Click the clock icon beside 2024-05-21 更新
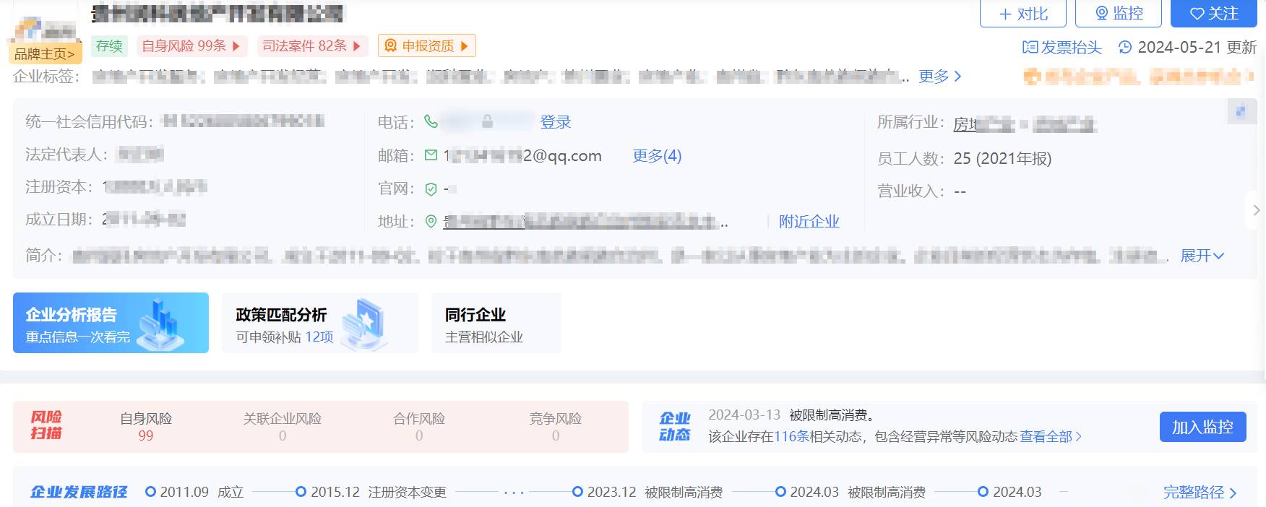The image size is (1266, 507). click(1125, 48)
